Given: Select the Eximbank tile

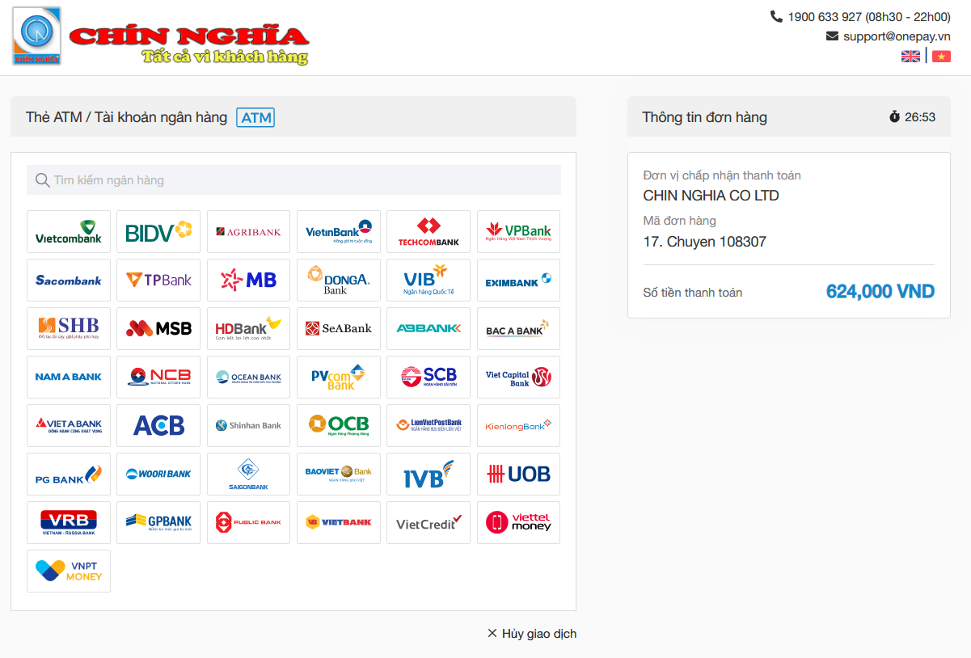Looking at the screenshot, I should point(518,280).
